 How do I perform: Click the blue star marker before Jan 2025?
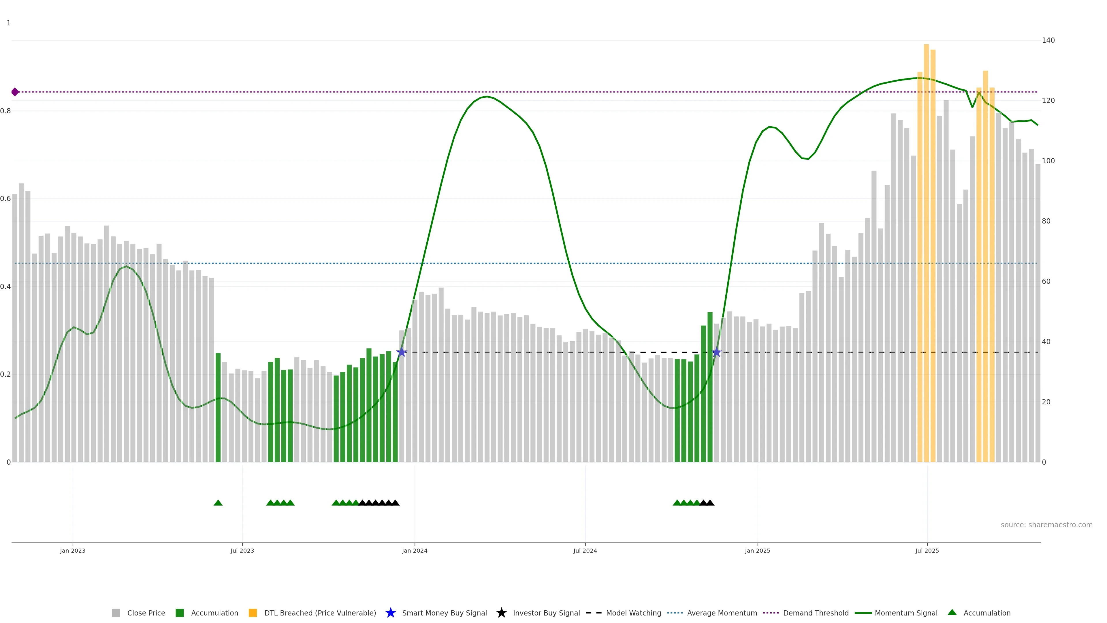pyautogui.click(x=716, y=352)
